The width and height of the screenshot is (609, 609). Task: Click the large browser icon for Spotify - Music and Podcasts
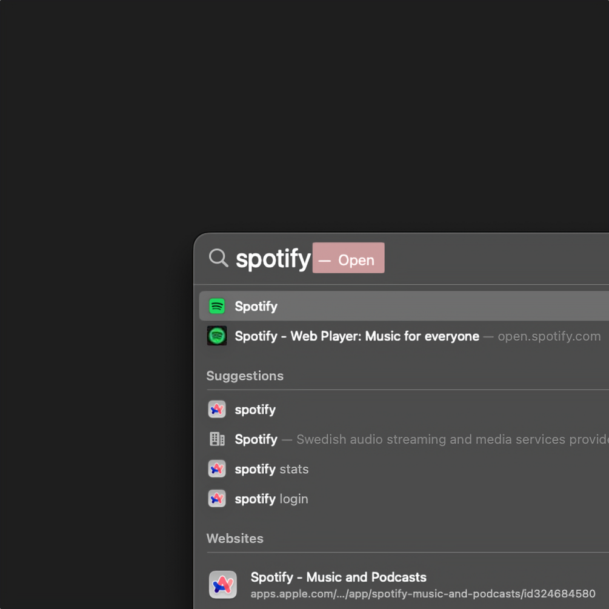[x=223, y=585]
